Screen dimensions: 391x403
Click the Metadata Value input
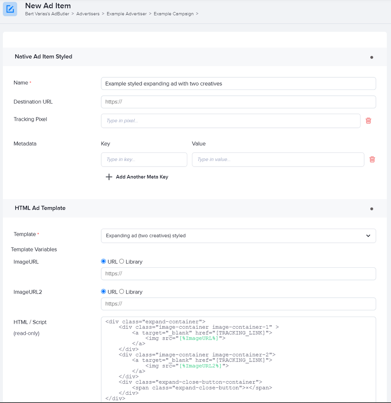[278, 159]
